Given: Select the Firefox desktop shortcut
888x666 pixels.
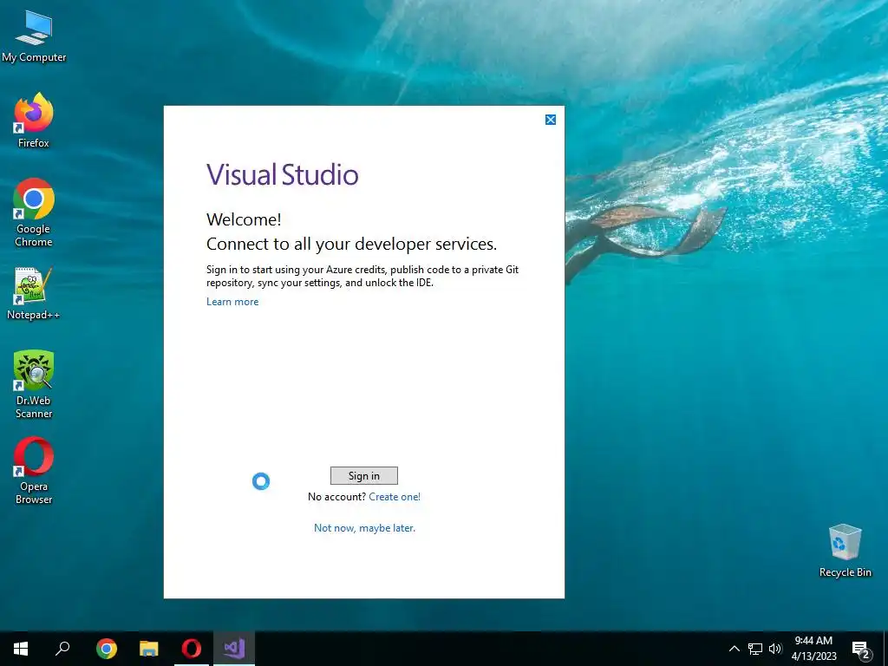Looking at the screenshot, I should [34, 121].
